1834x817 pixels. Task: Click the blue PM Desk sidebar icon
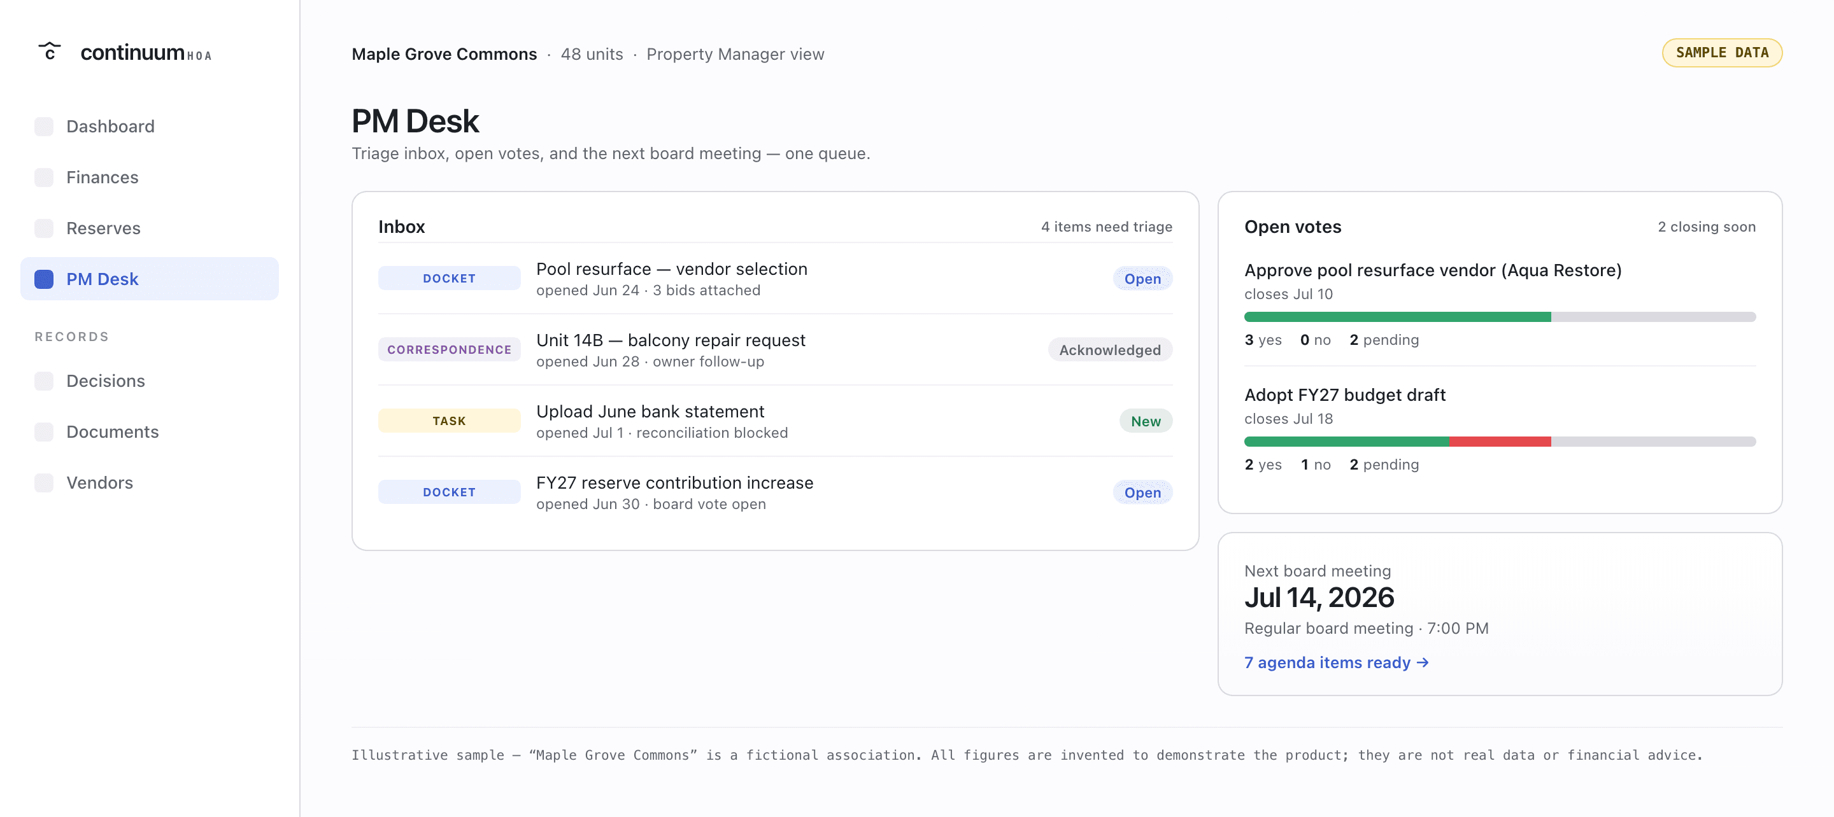coord(44,279)
